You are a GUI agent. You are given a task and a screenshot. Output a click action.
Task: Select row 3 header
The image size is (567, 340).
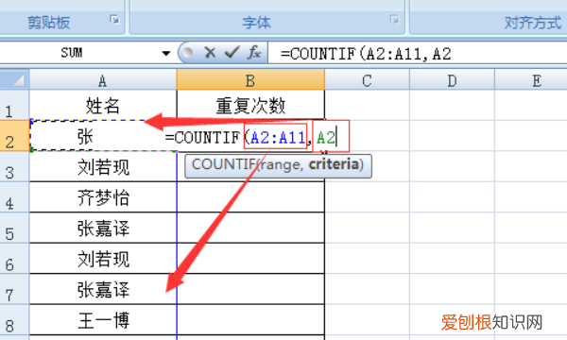point(14,166)
